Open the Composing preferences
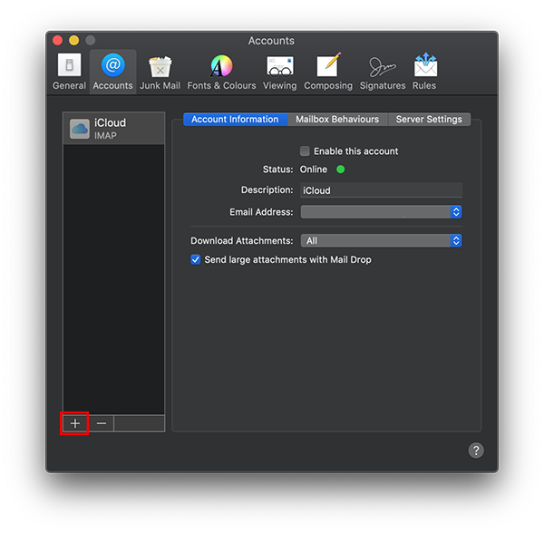The width and height of the screenshot is (544, 533). click(x=328, y=72)
